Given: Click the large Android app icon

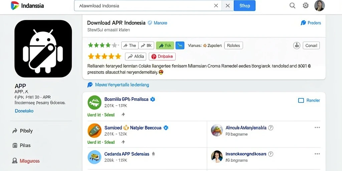Looking at the screenshot, I should (43, 49).
